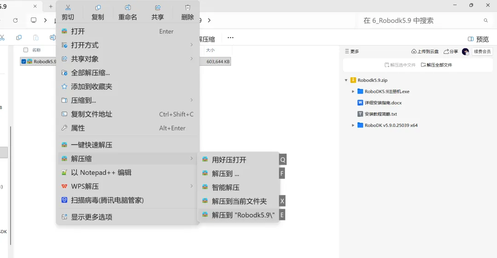This screenshot has height=258, width=497.
Task: Open the 更多 menu in preview pane
Action: [352, 52]
